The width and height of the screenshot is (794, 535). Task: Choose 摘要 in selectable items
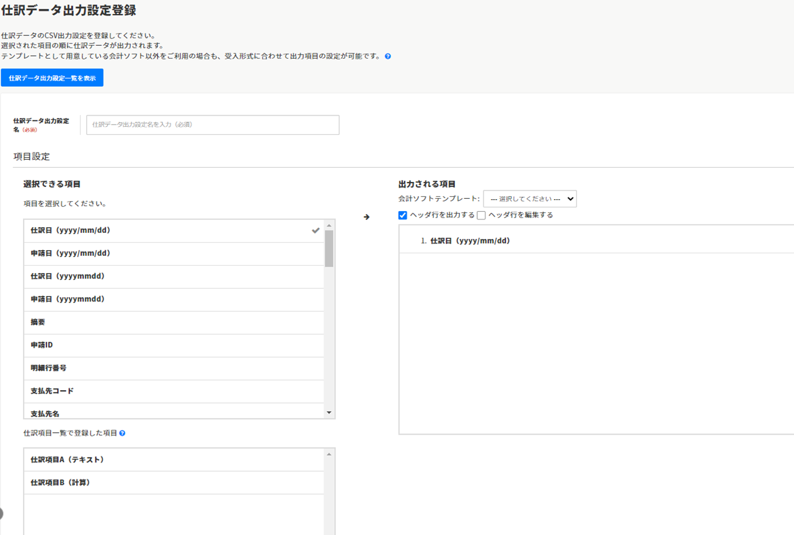pyautogui.click(x=174, y=322)
